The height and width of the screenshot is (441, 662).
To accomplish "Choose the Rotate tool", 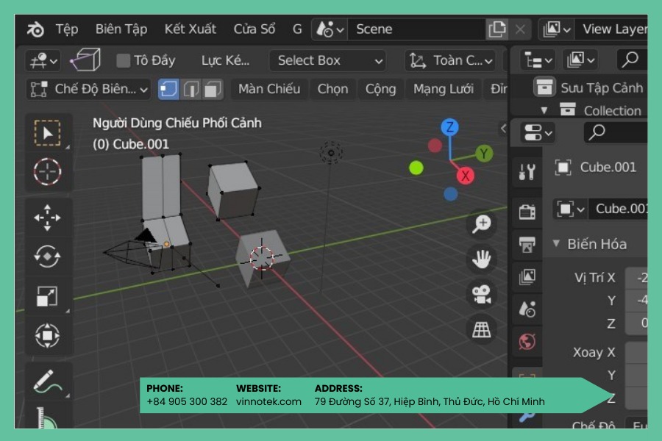I will [x=47, y=257].
